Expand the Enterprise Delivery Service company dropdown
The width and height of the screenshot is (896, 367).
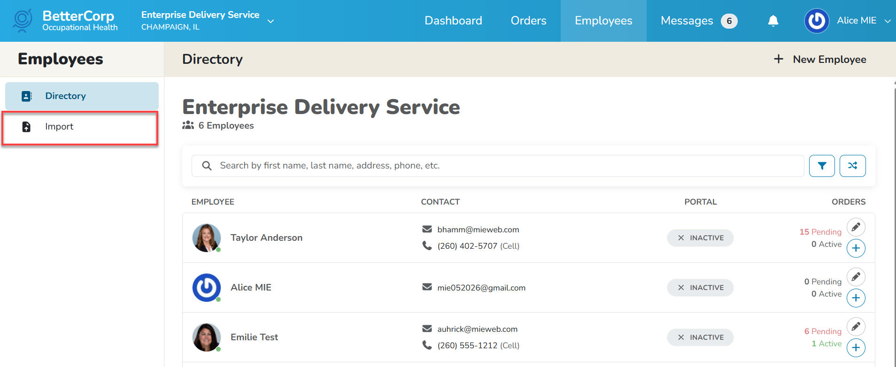coord(270,21)
